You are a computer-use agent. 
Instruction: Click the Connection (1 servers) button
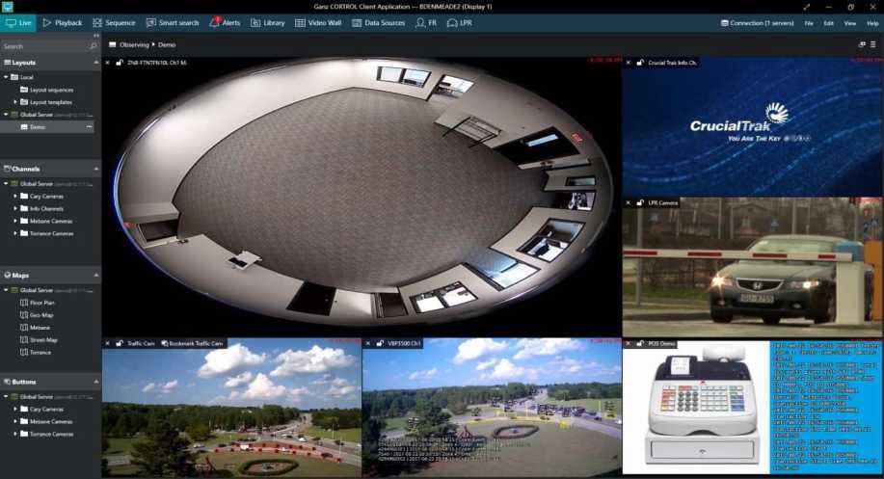(x=759, y=22)
